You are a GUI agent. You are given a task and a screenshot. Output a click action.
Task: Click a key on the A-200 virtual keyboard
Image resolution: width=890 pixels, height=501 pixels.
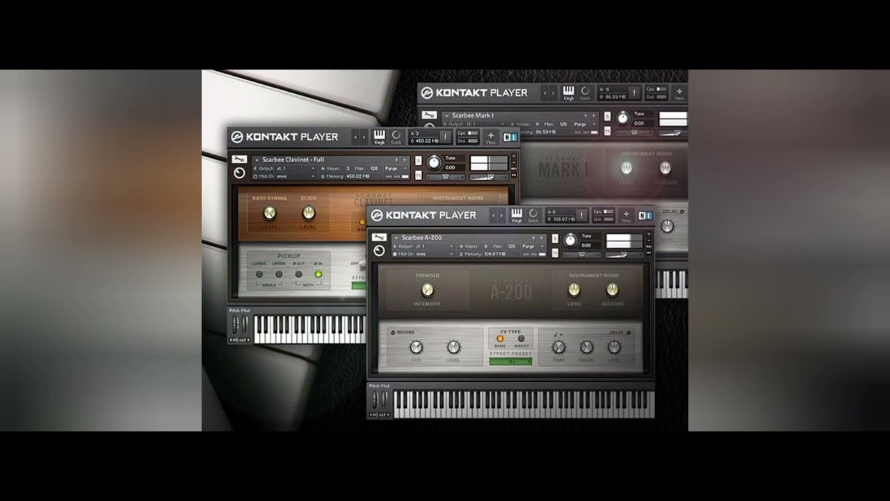(x=524, y=404)
